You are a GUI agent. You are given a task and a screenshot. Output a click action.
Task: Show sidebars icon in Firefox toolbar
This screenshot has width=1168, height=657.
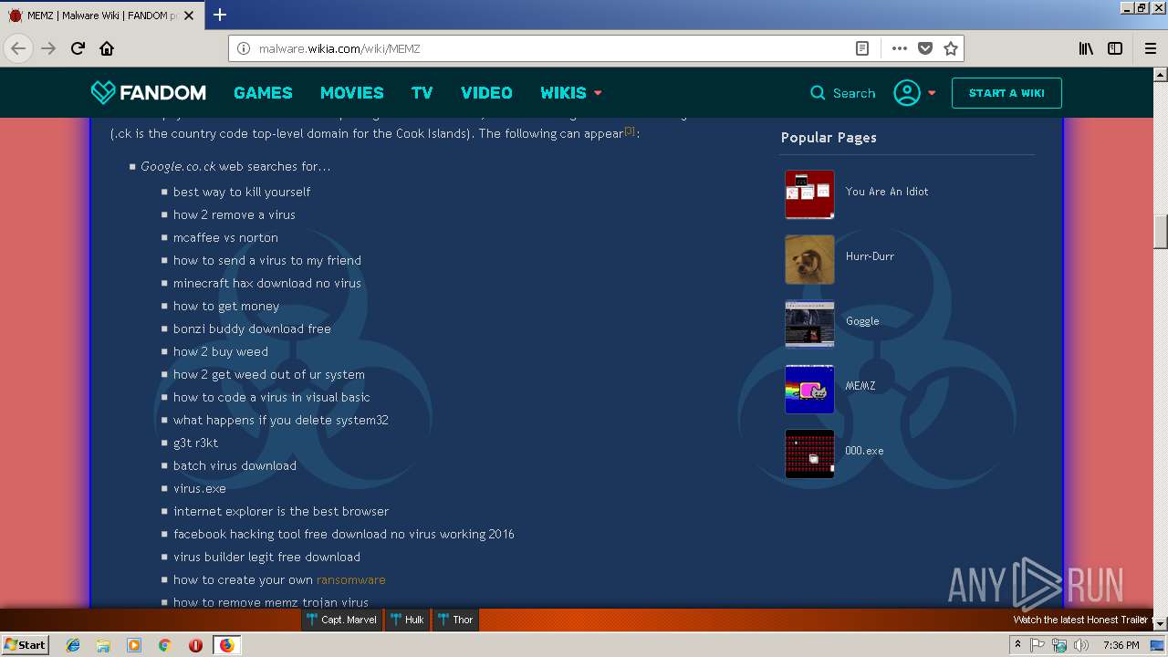[x=1115, y=48]
